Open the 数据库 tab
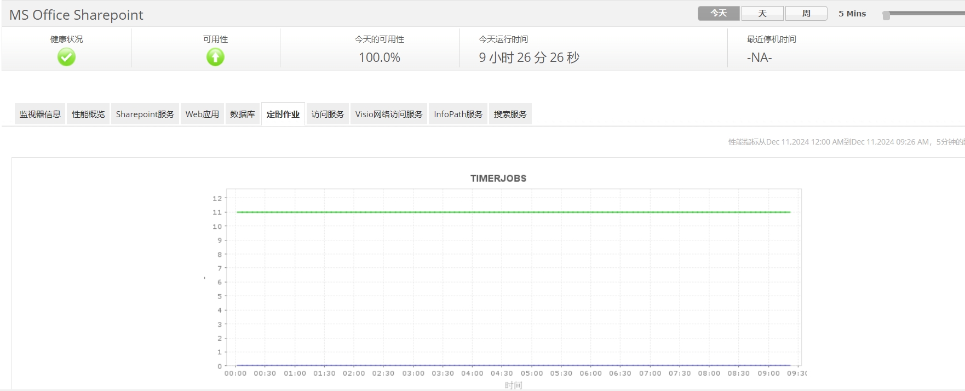This screenshot has width=965, height=391. click(x=243, y=114)
